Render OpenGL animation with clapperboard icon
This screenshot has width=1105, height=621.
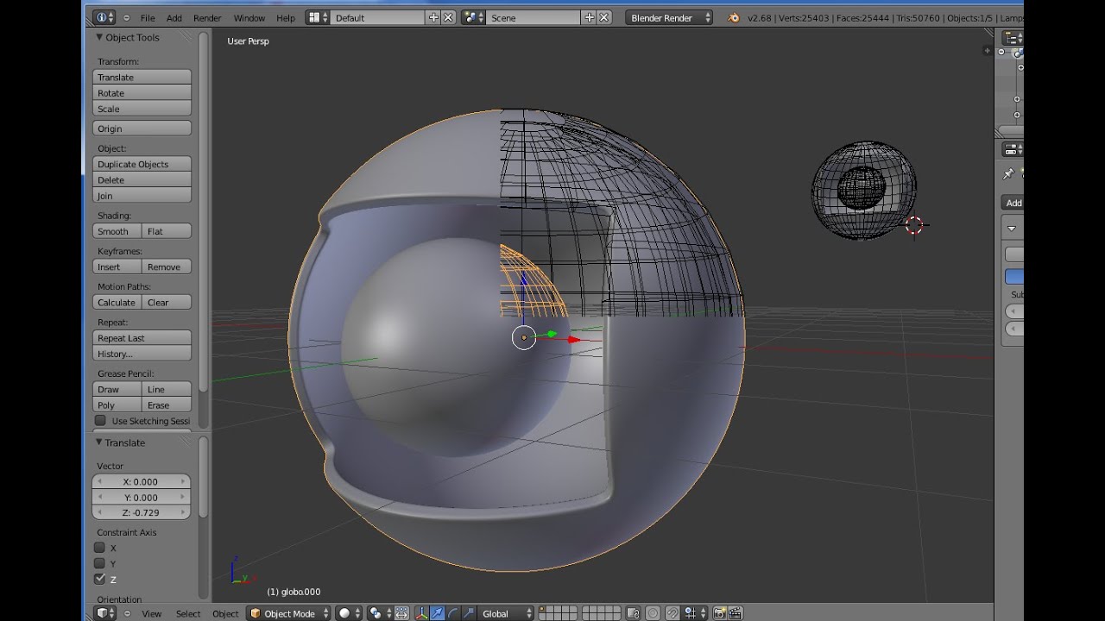(x=735, y=613)
